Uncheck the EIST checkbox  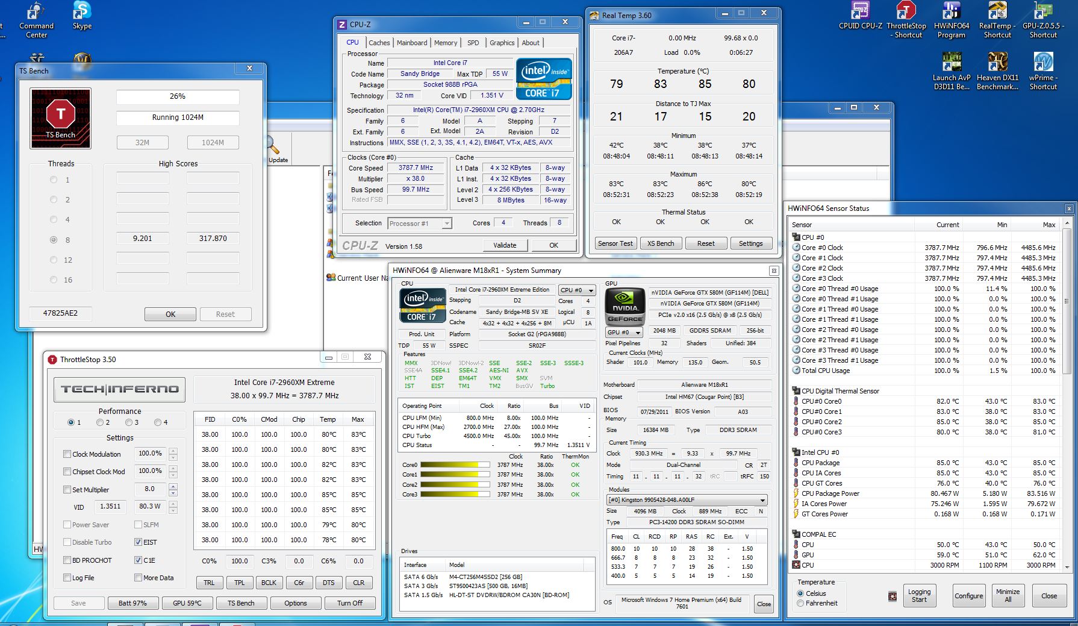pos(138,542)
